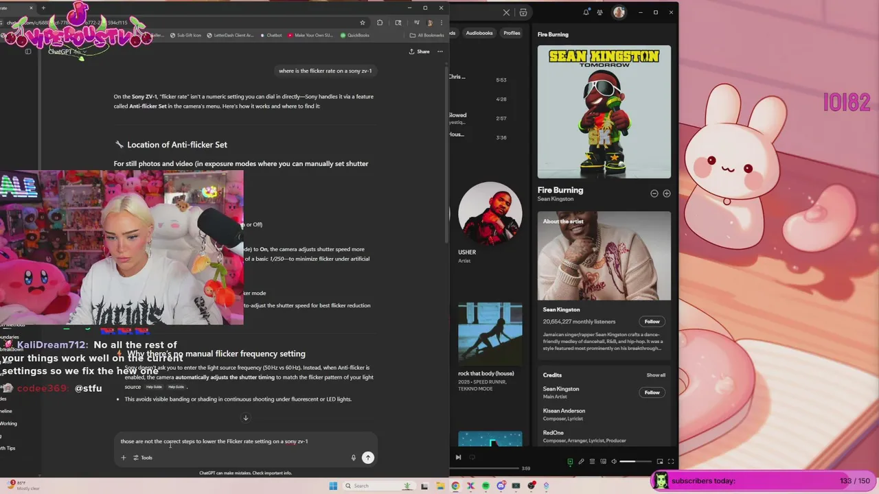Show all credits in Spotify
The height and width of the screenshot is (494, 879).
click(x=656, y=375)
